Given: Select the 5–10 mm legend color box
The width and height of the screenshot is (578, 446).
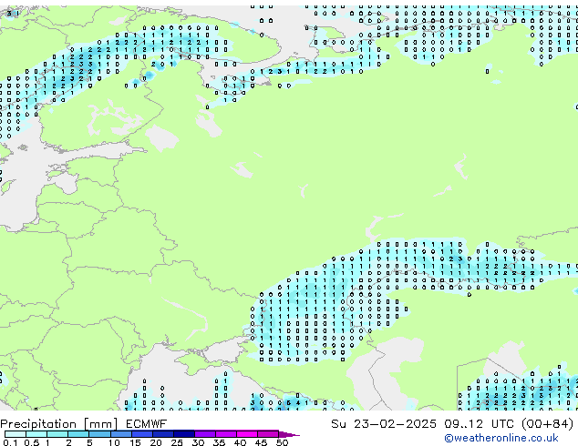Looking at the screenshot, I should pyautogui.click(x=99, y=434).
